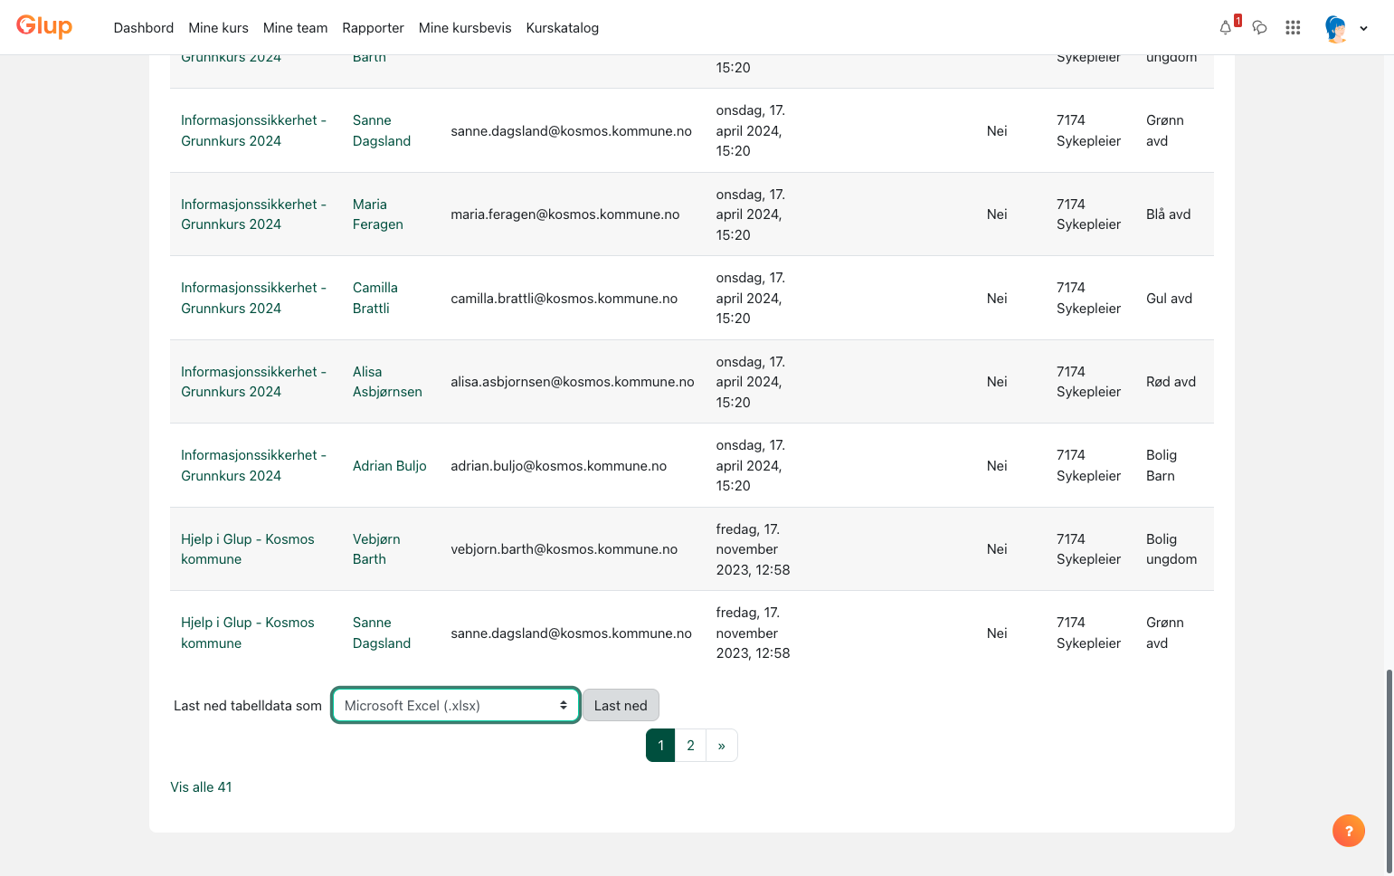Open Sanne Dagsland's profile in Hjelp i Glup row
The image size is (1394, 876).
coord(382,633)
